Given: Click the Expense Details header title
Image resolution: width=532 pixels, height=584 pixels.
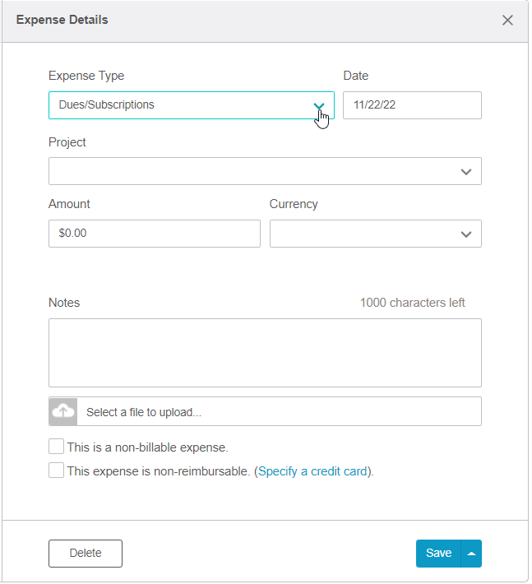Looking at the screenshot, I should click(x=62, y=20).
